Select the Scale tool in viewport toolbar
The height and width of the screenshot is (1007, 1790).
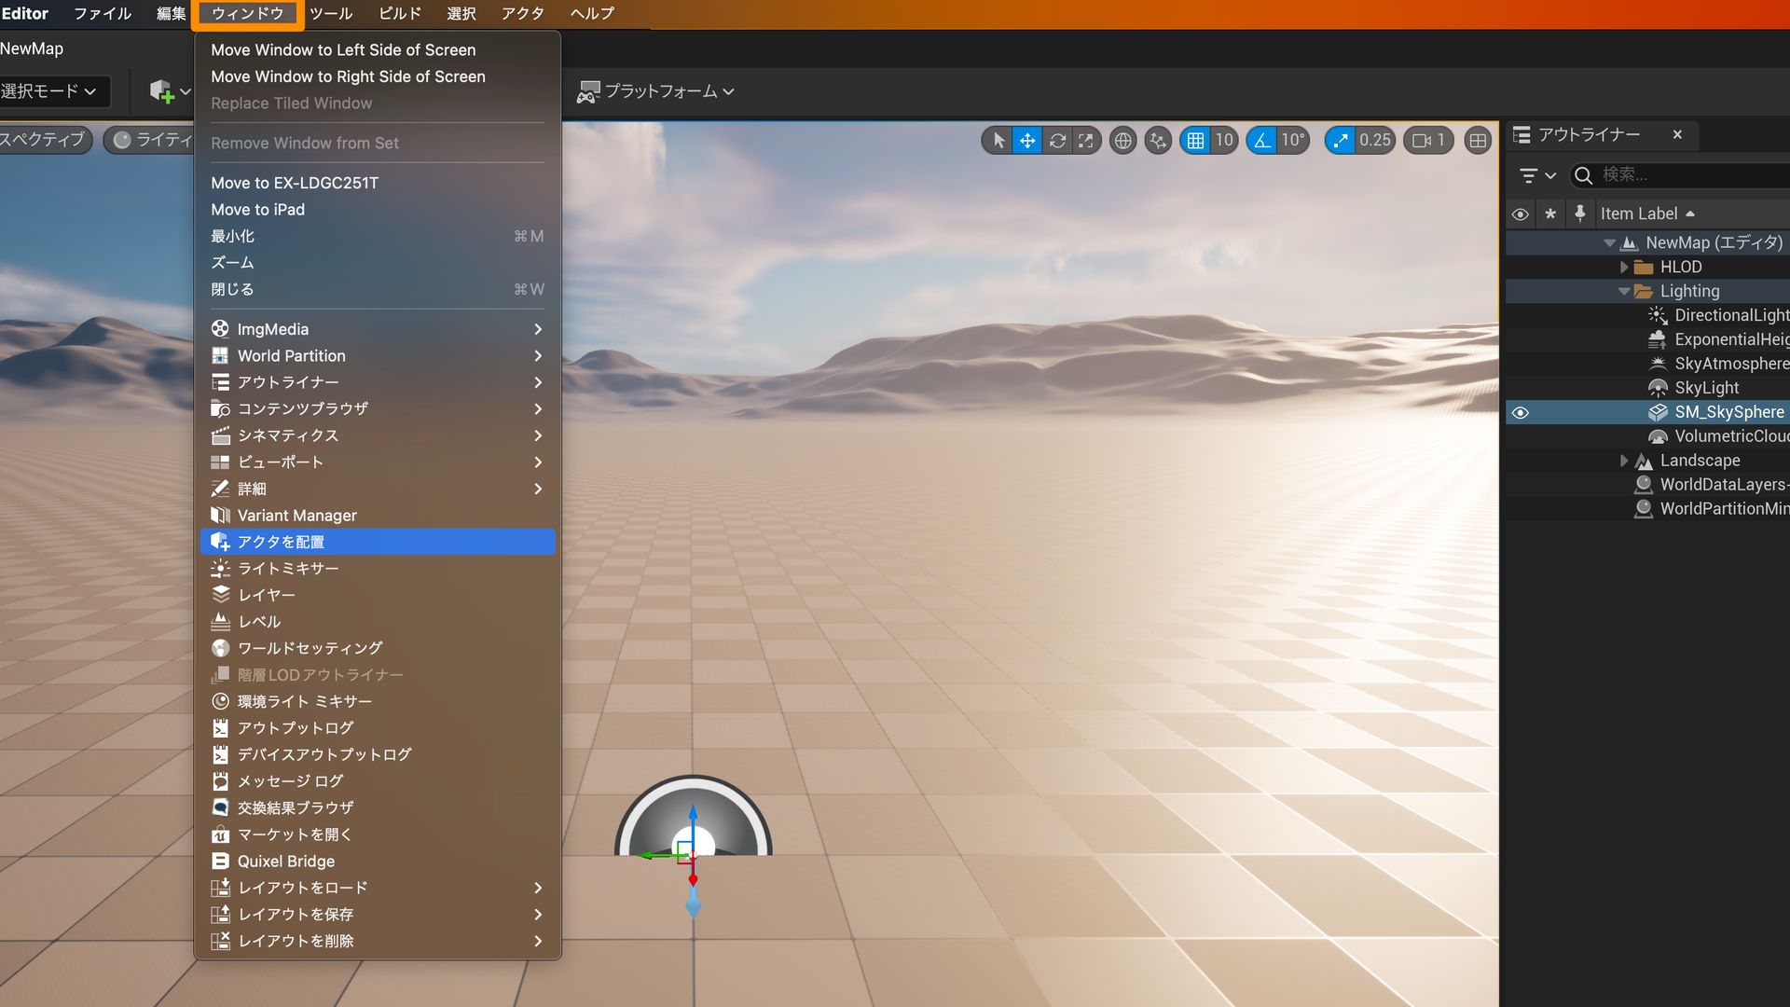pos(1086,140)
